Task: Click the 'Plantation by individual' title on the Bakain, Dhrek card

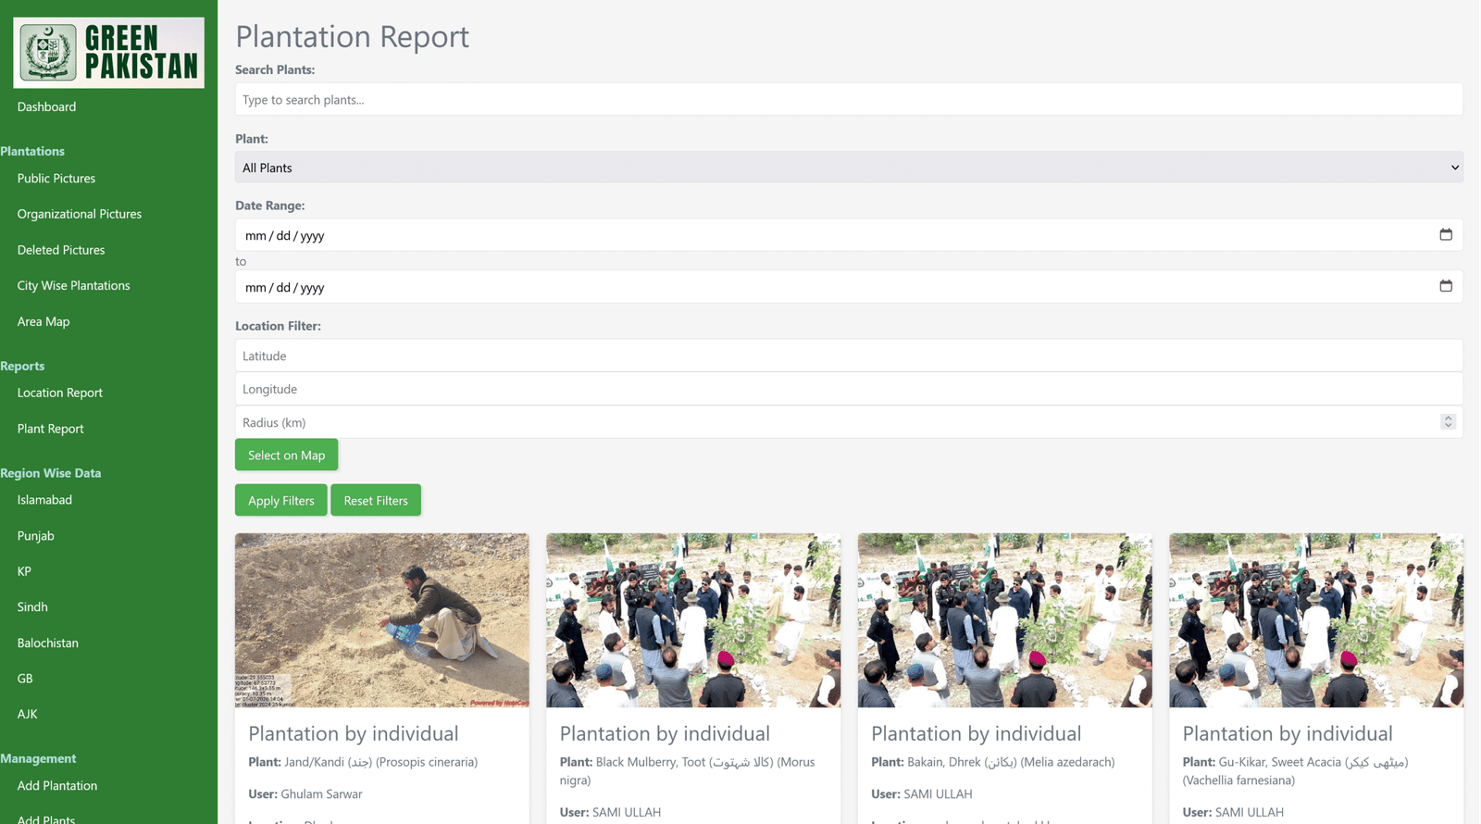Action: [977, 733]
